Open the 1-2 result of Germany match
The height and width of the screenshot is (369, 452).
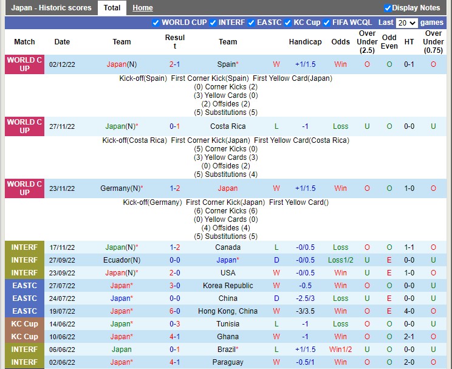pyautogui.click(x=175, y=188)
